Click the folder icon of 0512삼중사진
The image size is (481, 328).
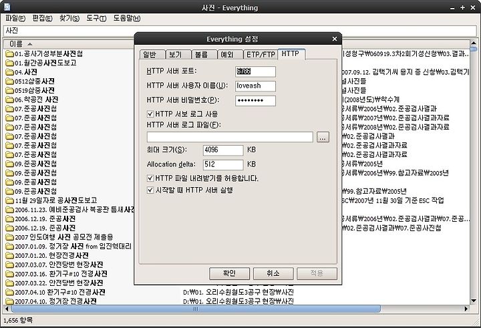point(9,81)
